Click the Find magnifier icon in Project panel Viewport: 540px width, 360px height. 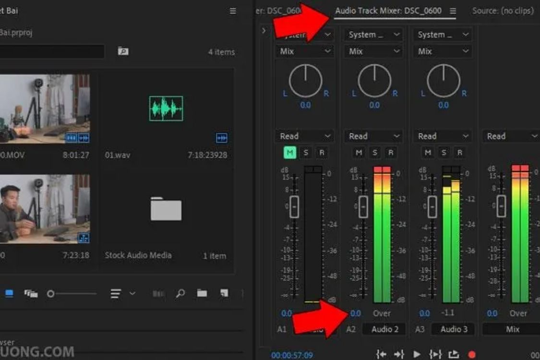tap(180, 293)
